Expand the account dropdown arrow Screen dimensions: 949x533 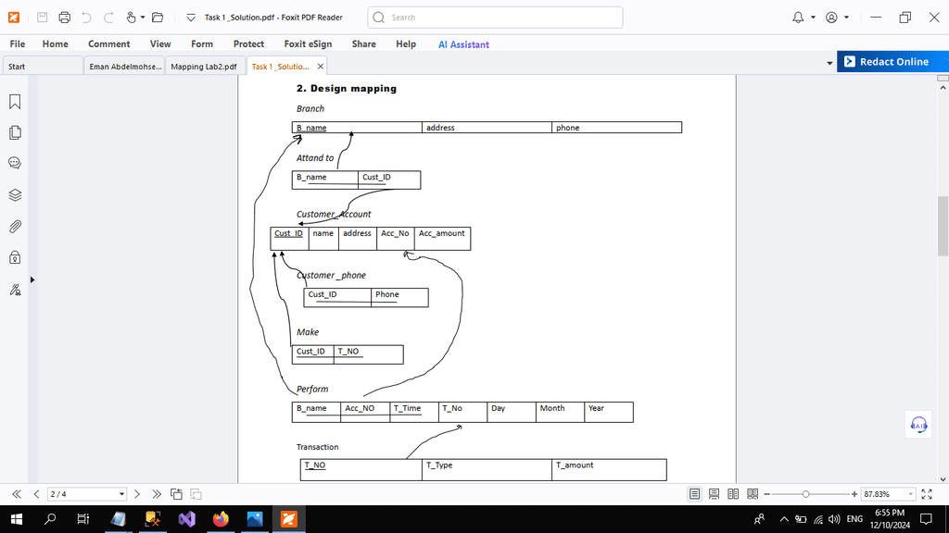pyautogui.click(x=846, y=18)
